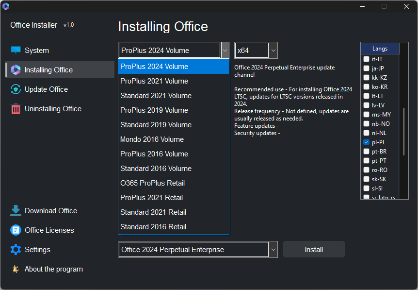Click the Install button

point(314,249)
